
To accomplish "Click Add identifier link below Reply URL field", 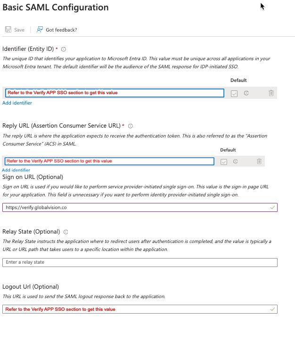I will click(16, 170).
